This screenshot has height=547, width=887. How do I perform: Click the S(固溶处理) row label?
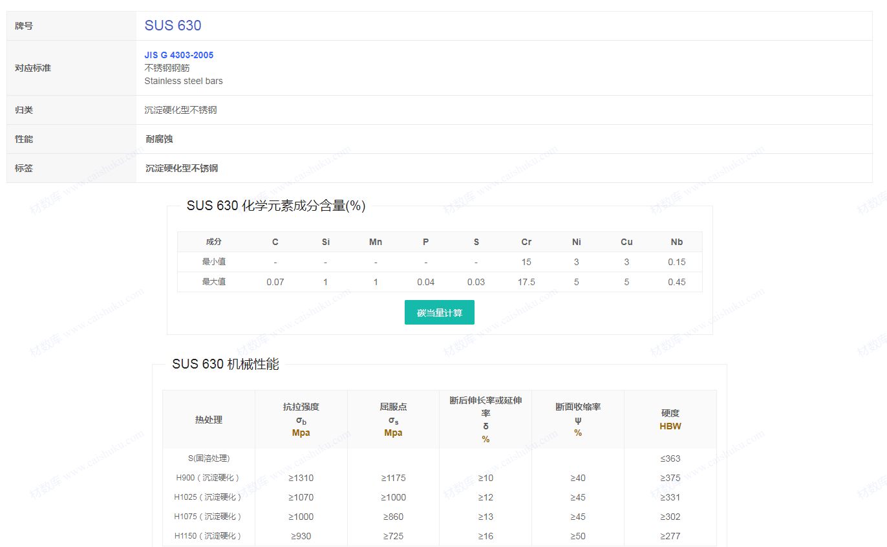point(208,458)
